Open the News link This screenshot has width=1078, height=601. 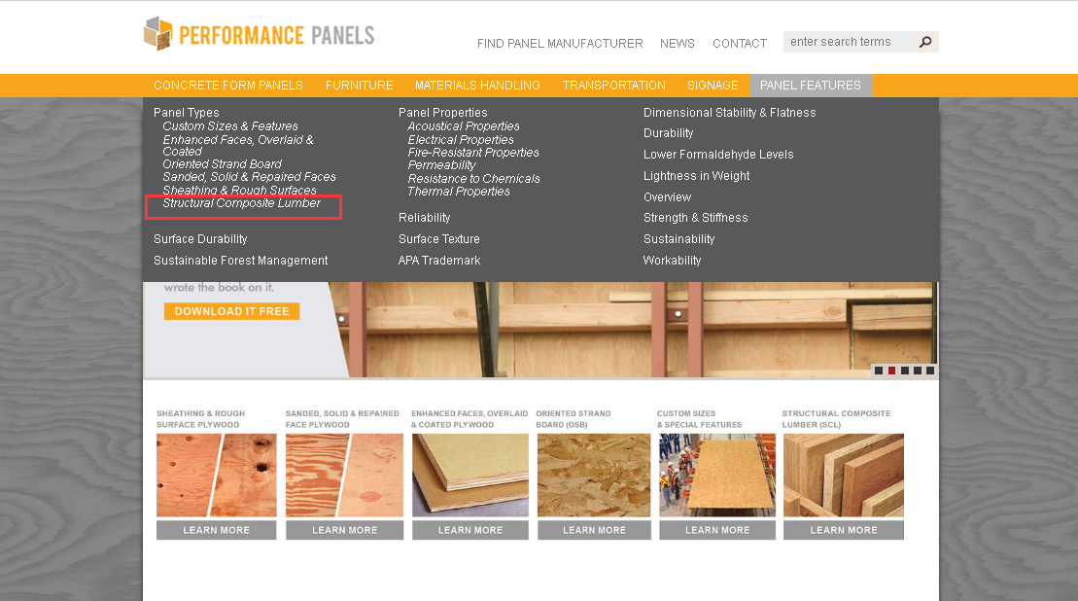tap(678, 44)
